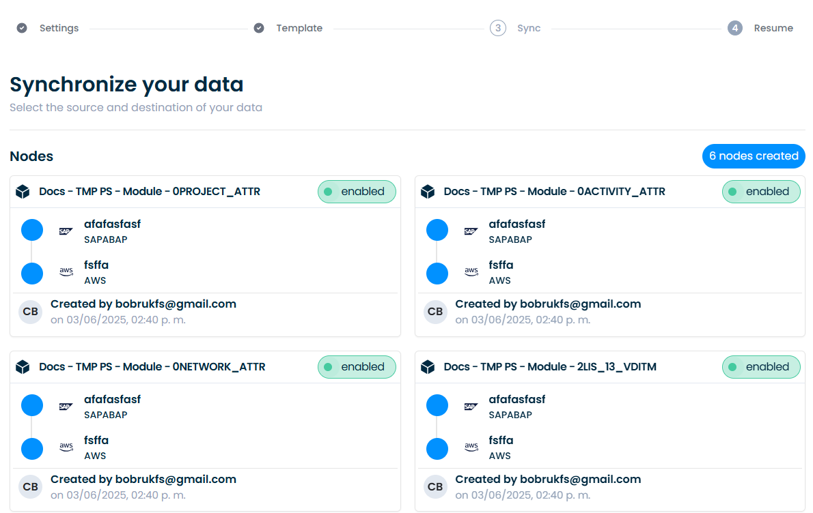Viewport: 813px width, 513px height.
Task: Select the Sync step number 3
Action: [498, 28]
